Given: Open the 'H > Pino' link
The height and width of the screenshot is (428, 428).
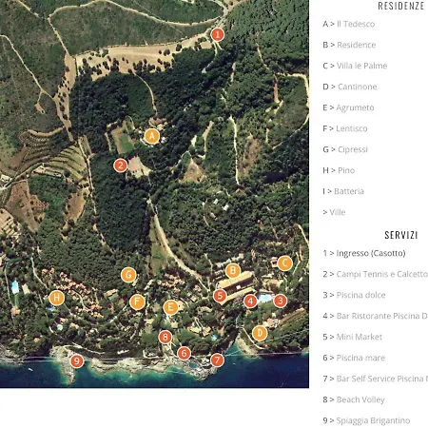Looking at the screenshot, I should (x=339, y=170).
